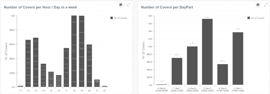Select the hour 14 bar
Screen dimensions: 270x94
pos(44,75)
